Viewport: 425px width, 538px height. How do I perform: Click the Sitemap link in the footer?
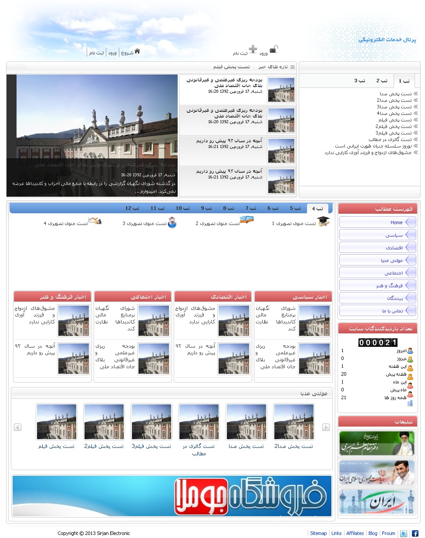[318, 533]
